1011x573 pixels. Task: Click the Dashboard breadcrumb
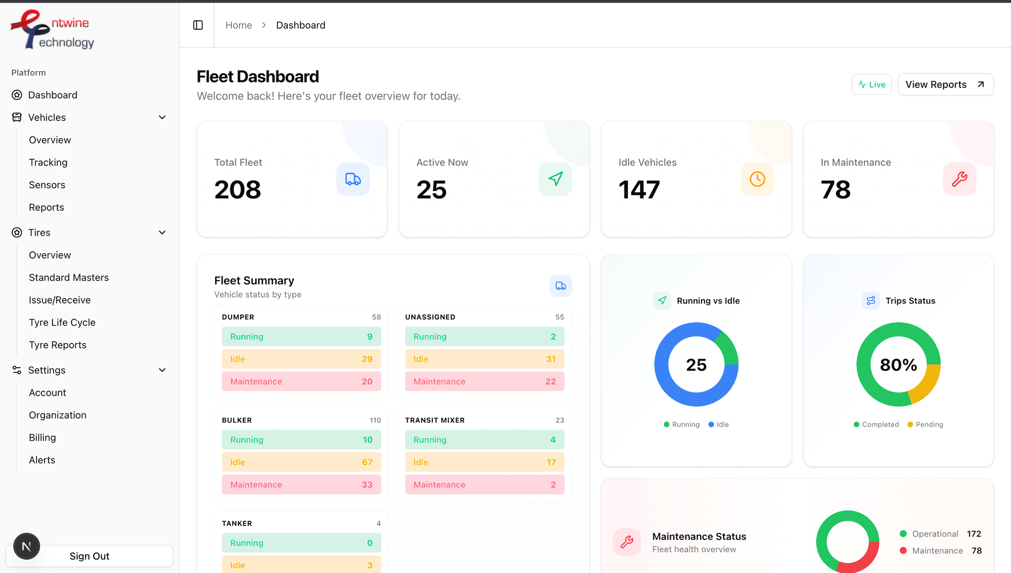point(301,25)
